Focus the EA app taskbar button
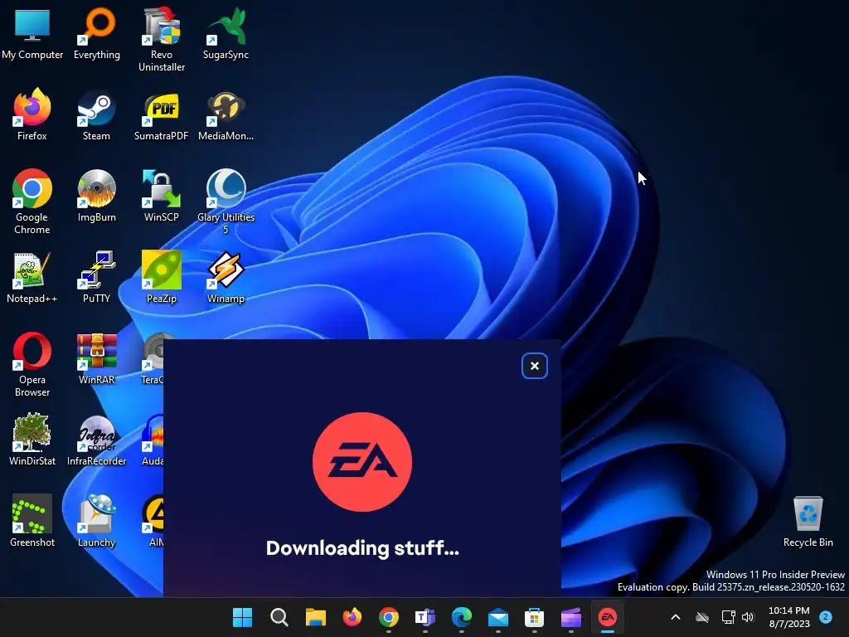The width and height of the screenshot is (849, 637). (607, 617)
